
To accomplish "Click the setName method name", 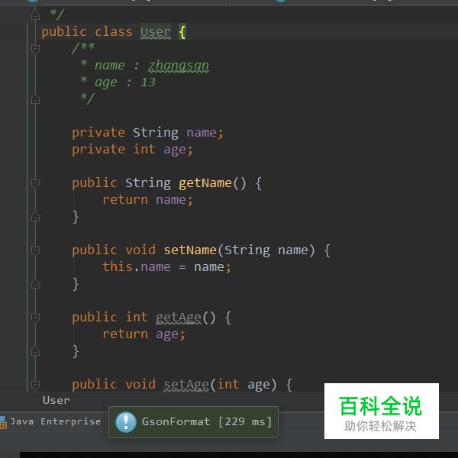I will pos(190,250).
